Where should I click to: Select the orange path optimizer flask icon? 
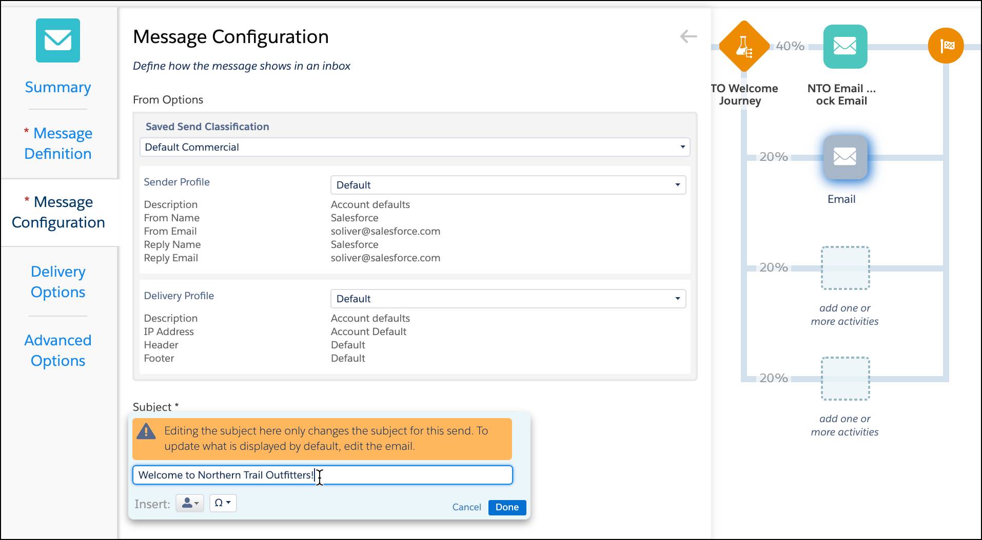click(744, 46)
